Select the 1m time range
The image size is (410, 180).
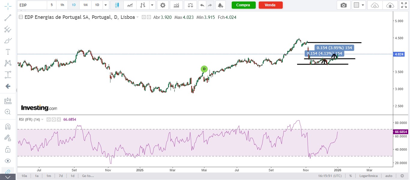click(x=49, y=176)
